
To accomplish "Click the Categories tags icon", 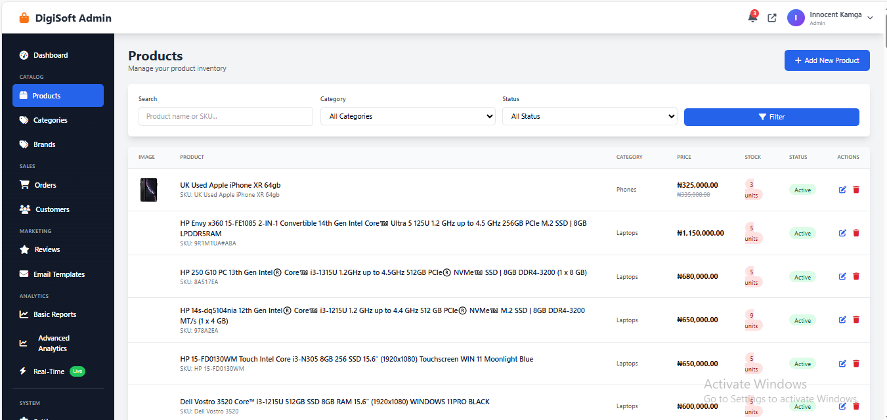I will pos(24,120).
